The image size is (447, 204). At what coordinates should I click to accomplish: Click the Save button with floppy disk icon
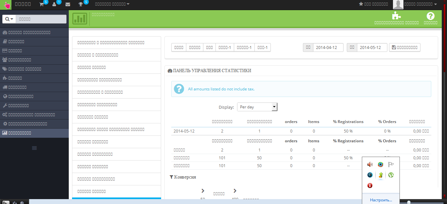point(405,47)
